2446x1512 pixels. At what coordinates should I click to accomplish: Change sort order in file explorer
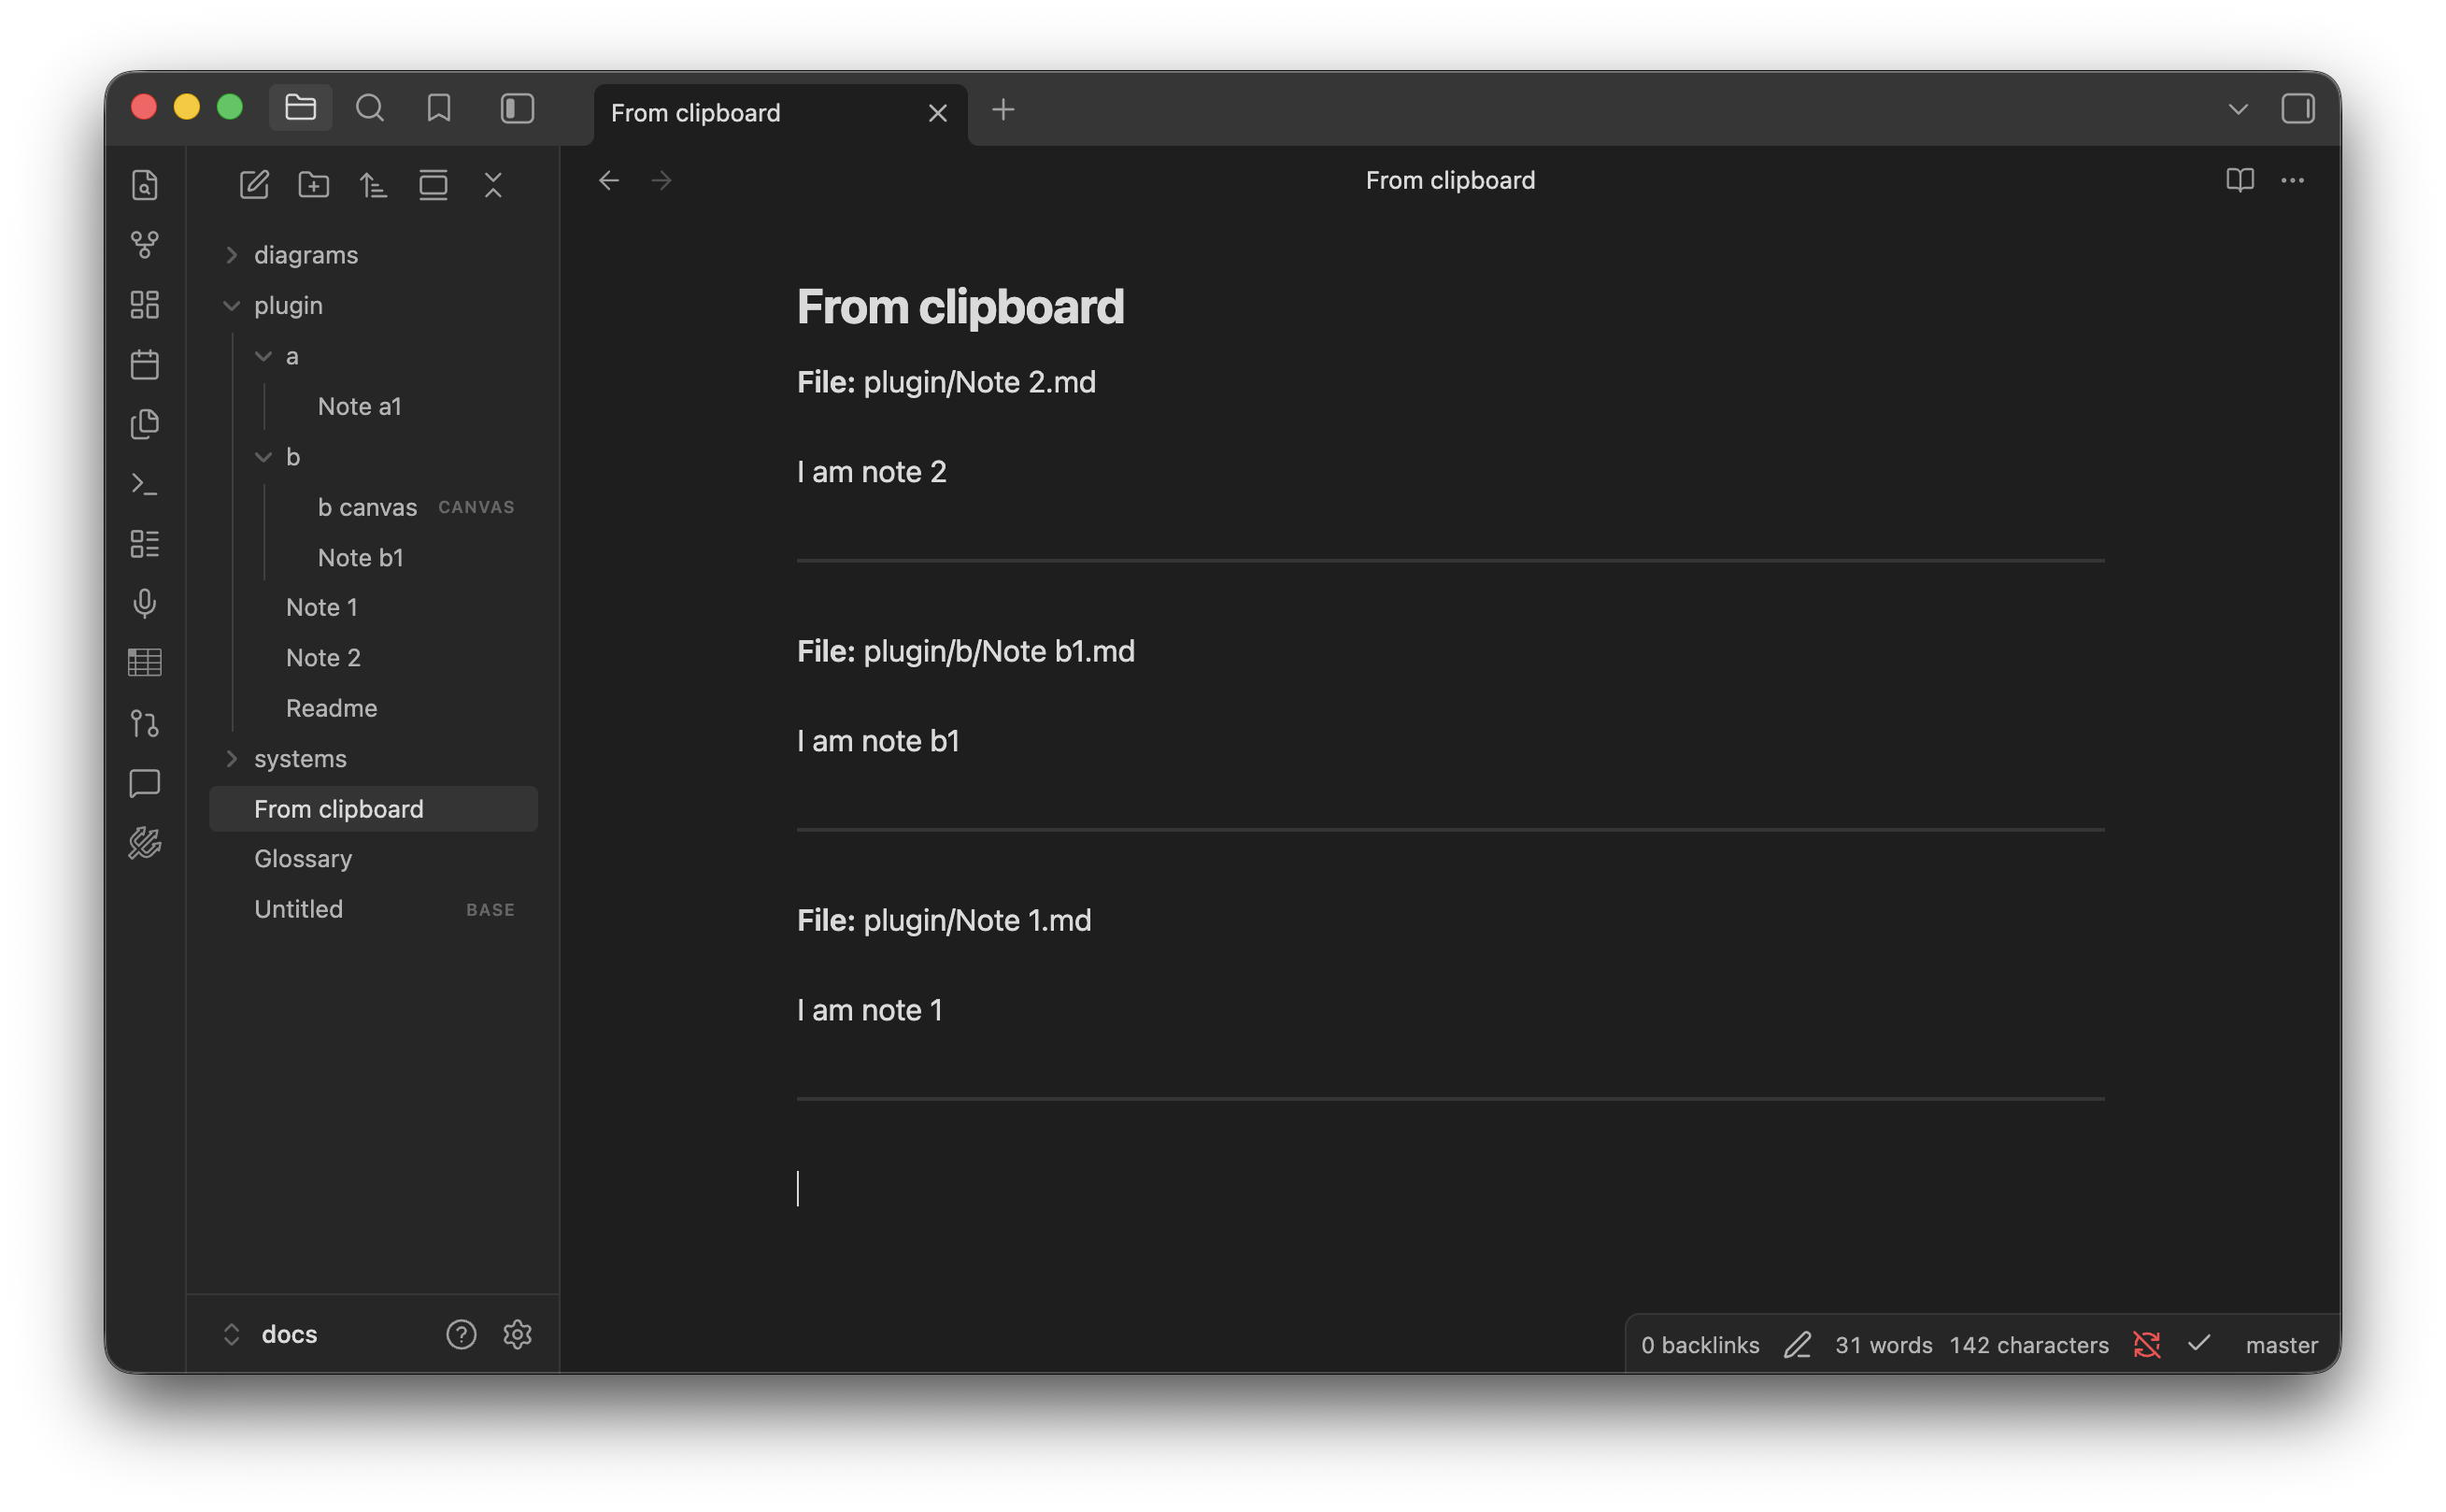[374, 185]
